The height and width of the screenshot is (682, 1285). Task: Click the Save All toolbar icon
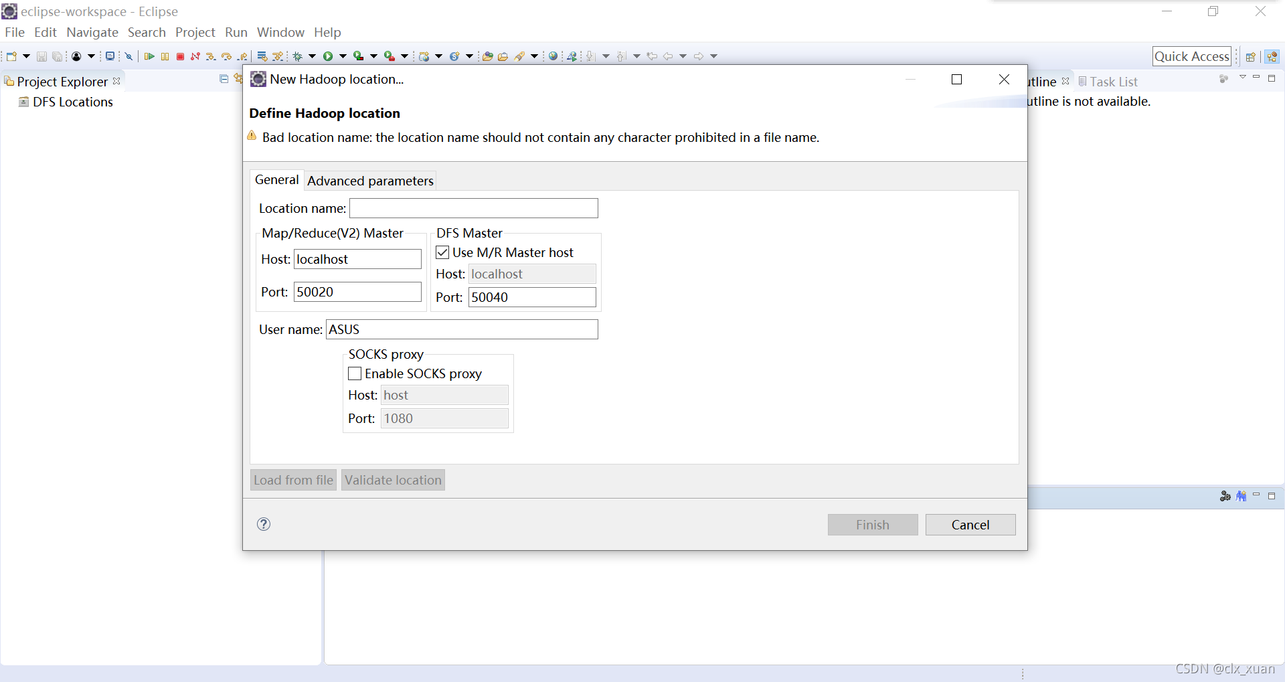[x=58, y=56]
